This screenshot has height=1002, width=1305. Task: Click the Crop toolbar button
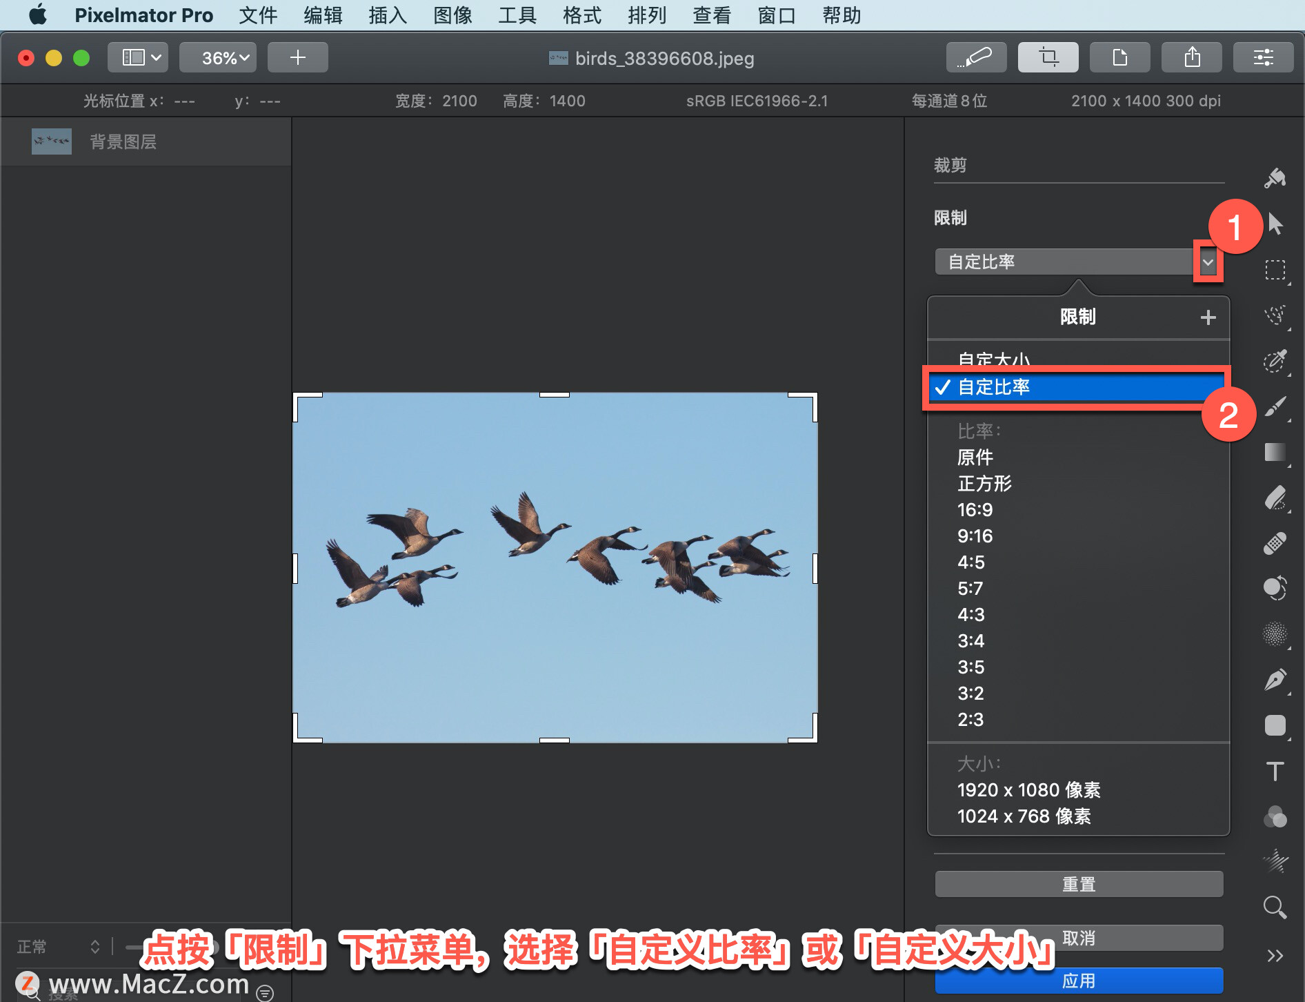pyautogui.click(x=1048, y=57)
